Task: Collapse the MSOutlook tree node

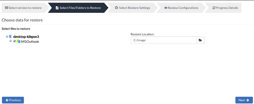Action: (x=11, y=41)
